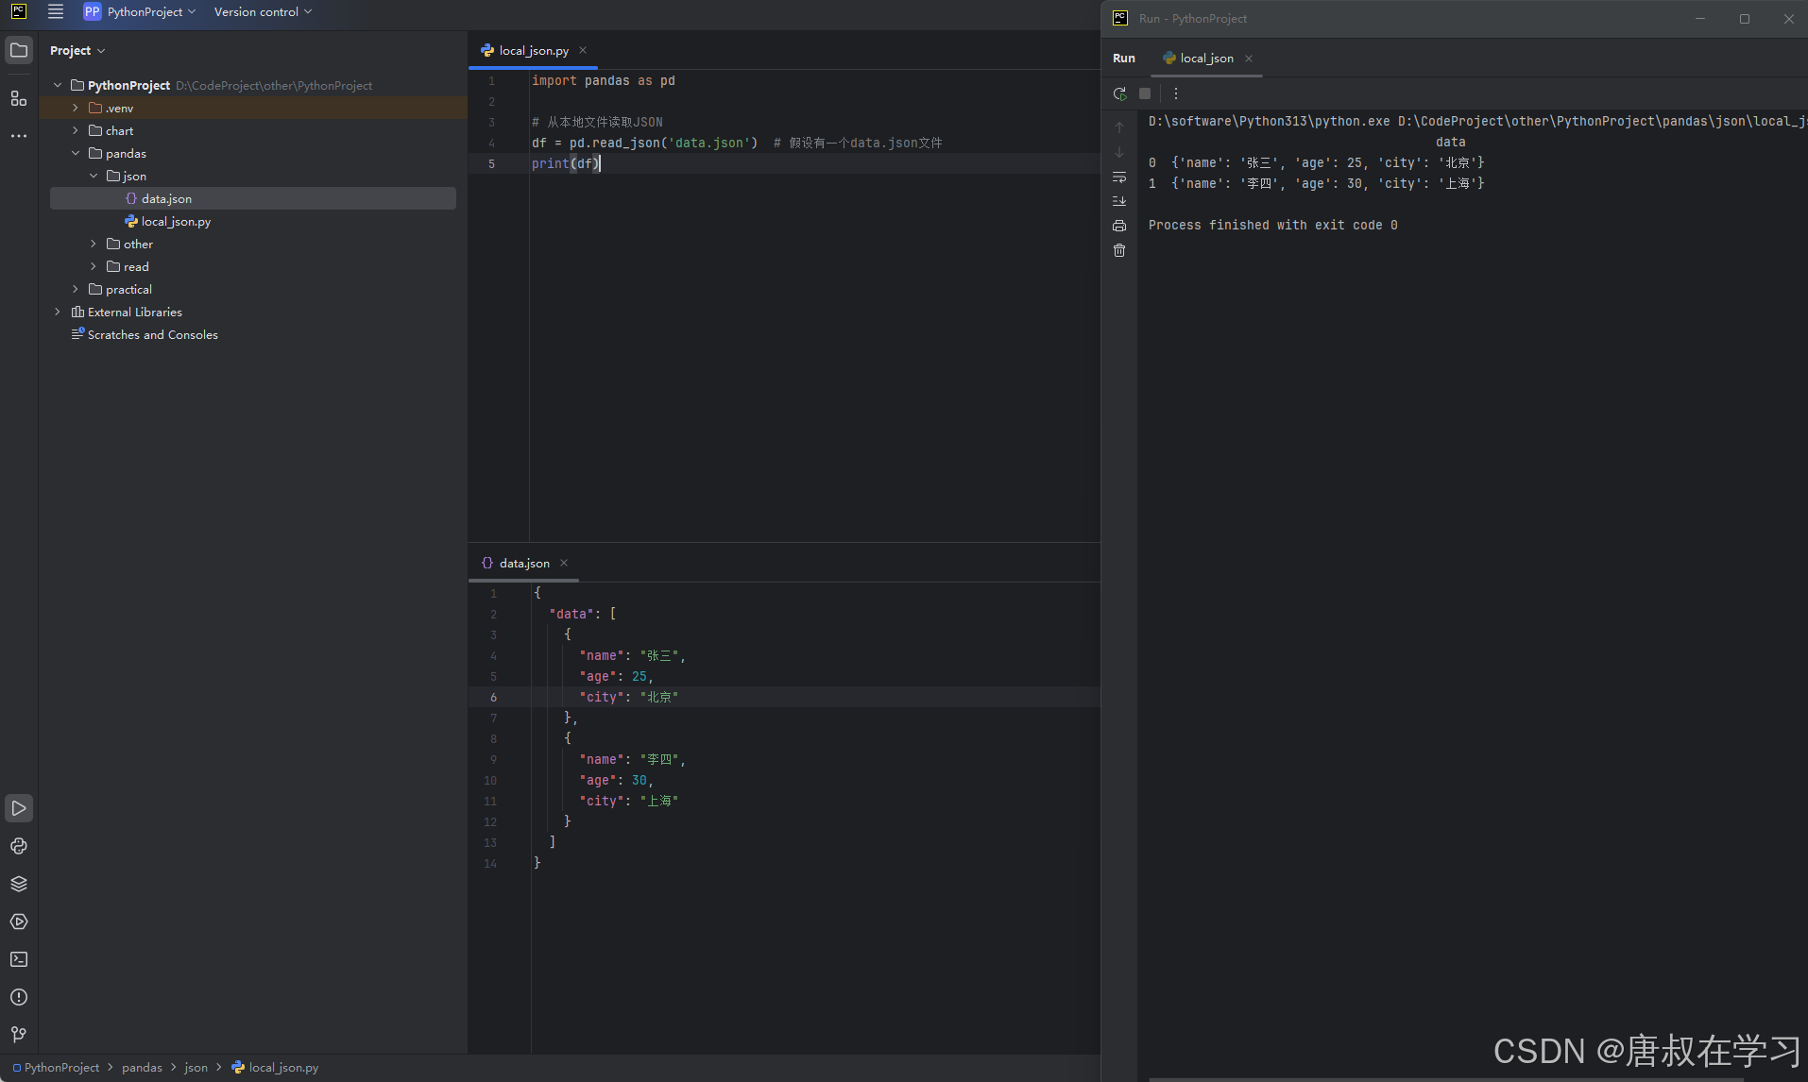The height and width of the screenshot is (1082, 1808).
Task: Open the Git version control icon
Action: point(19,1035)
